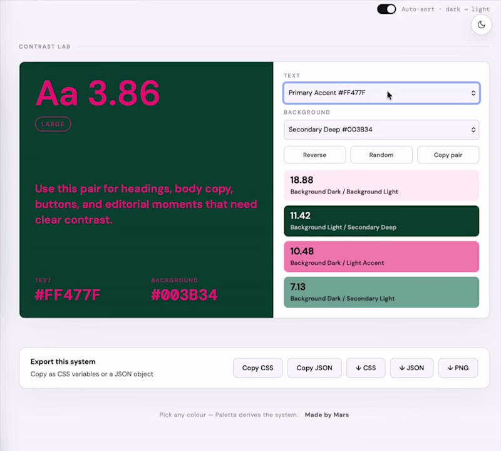Screen dimensions: 501x451
Task: Click the #FF477F text hex value
Action: [68, 294]
